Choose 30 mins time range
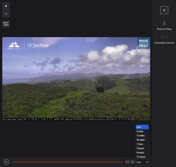This screenshot has width=176, height=167. [x=142, y=140]
